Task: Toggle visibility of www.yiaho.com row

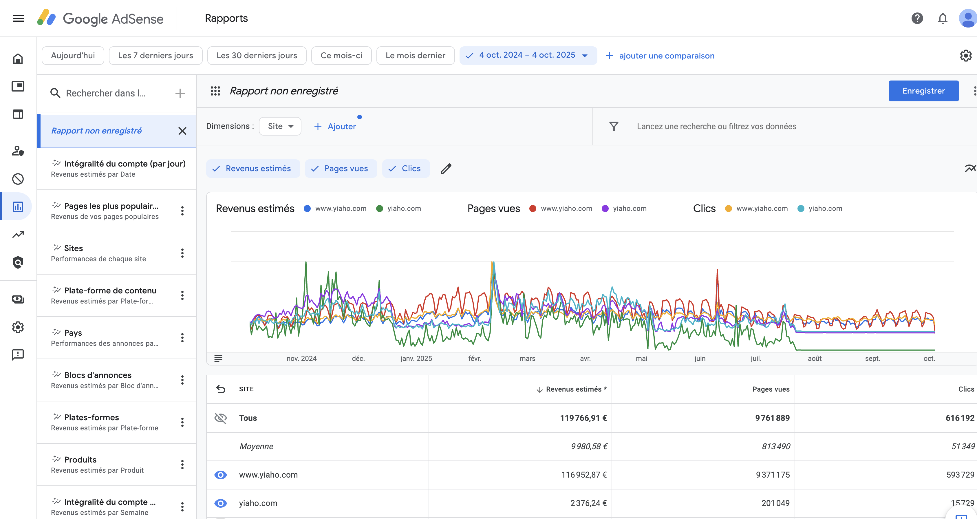Action: (x=220, y=475)
